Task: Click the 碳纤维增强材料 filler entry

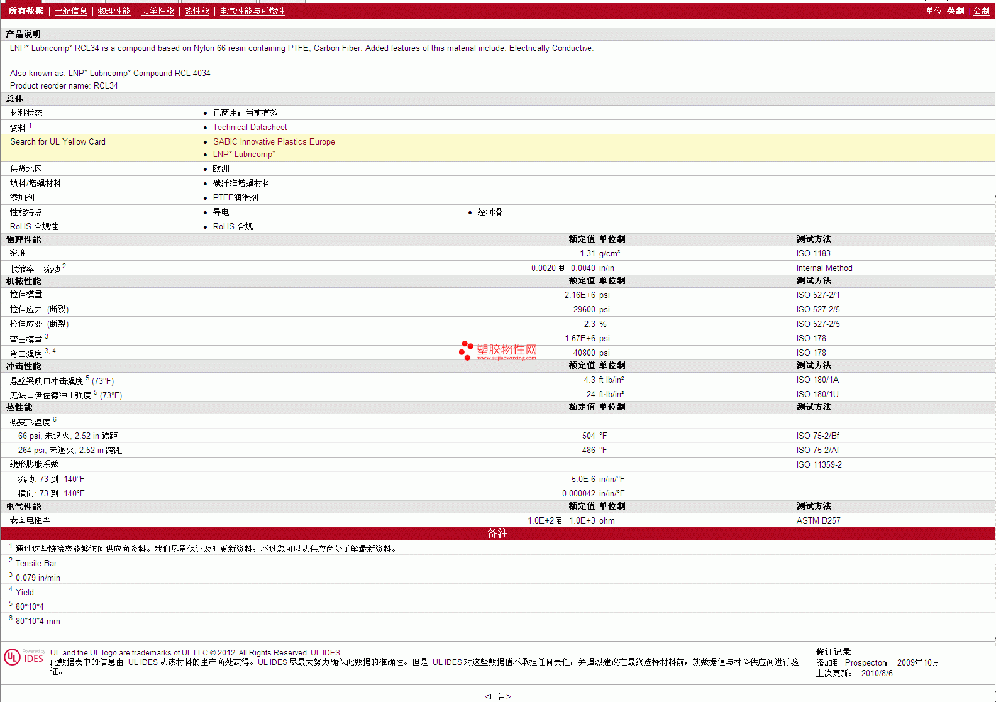Action: point(241,184)
